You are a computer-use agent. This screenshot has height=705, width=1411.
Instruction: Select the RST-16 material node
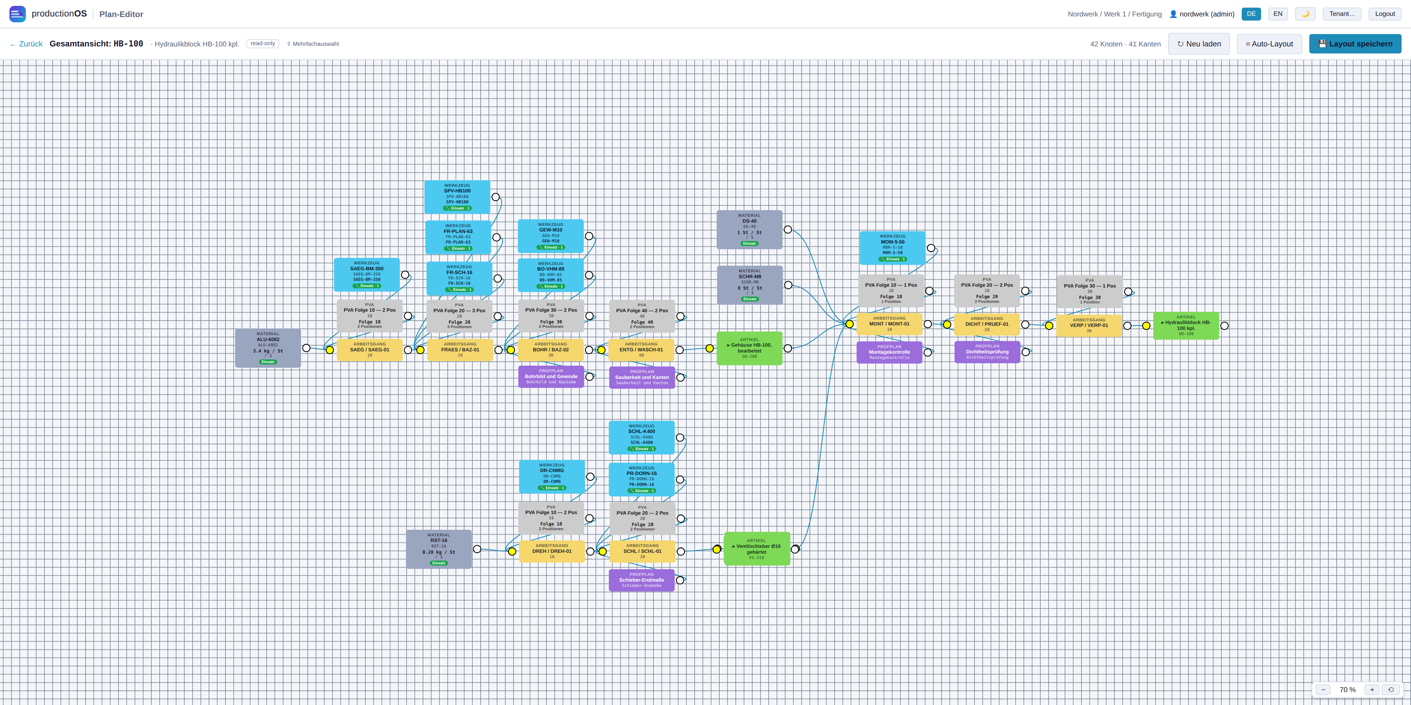click(439, 549)
